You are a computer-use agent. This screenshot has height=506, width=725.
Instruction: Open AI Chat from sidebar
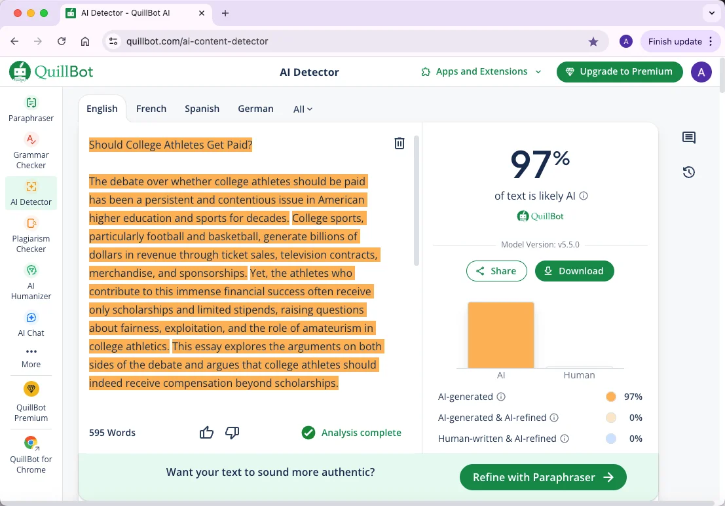(x=31, y=324)
